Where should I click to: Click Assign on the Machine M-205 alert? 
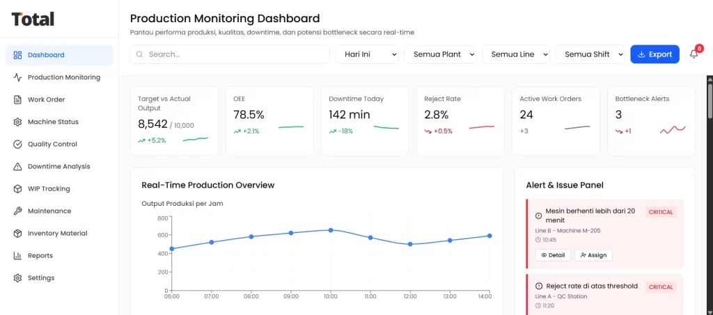click(593, 255)
